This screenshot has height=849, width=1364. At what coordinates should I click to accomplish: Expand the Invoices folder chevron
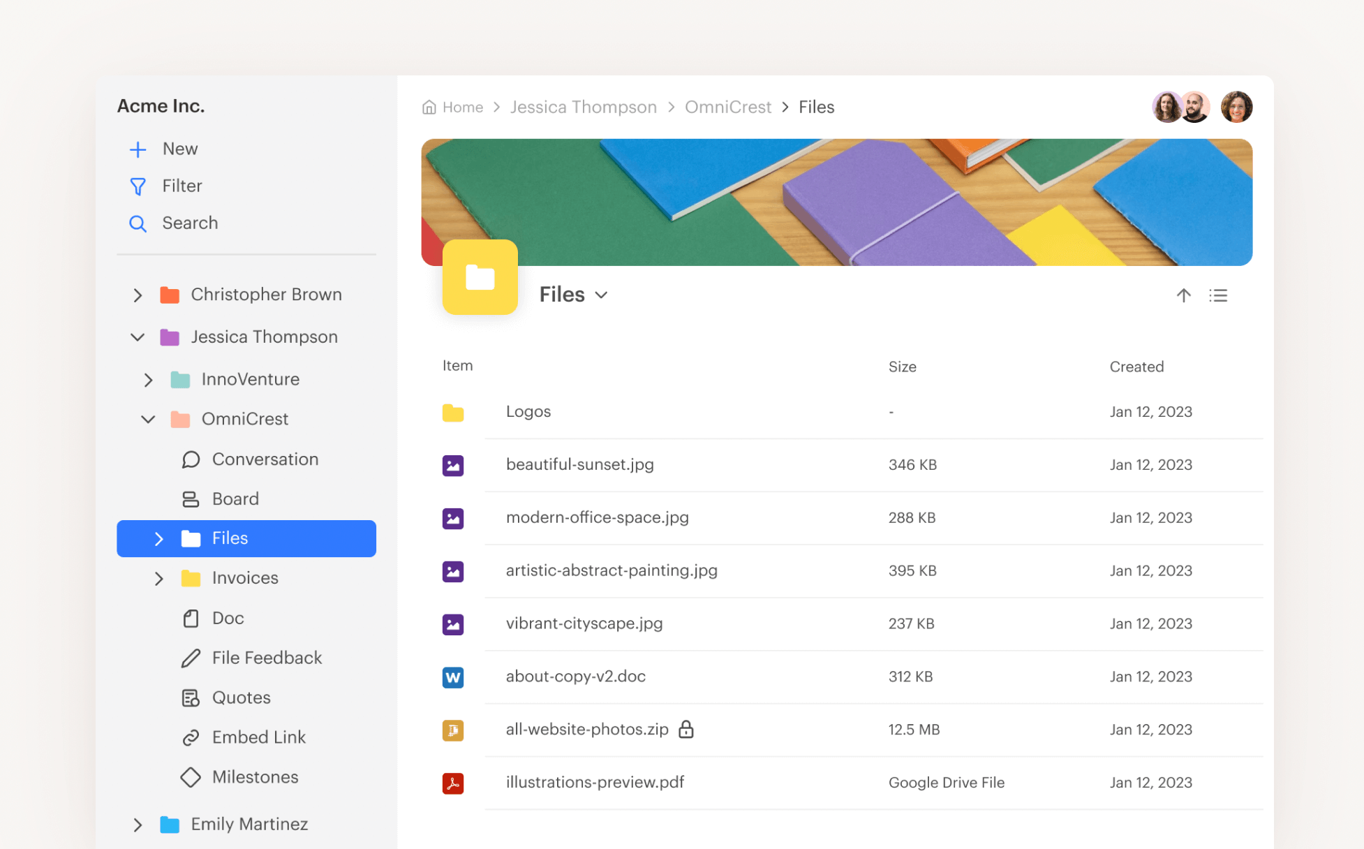[158, 578]
